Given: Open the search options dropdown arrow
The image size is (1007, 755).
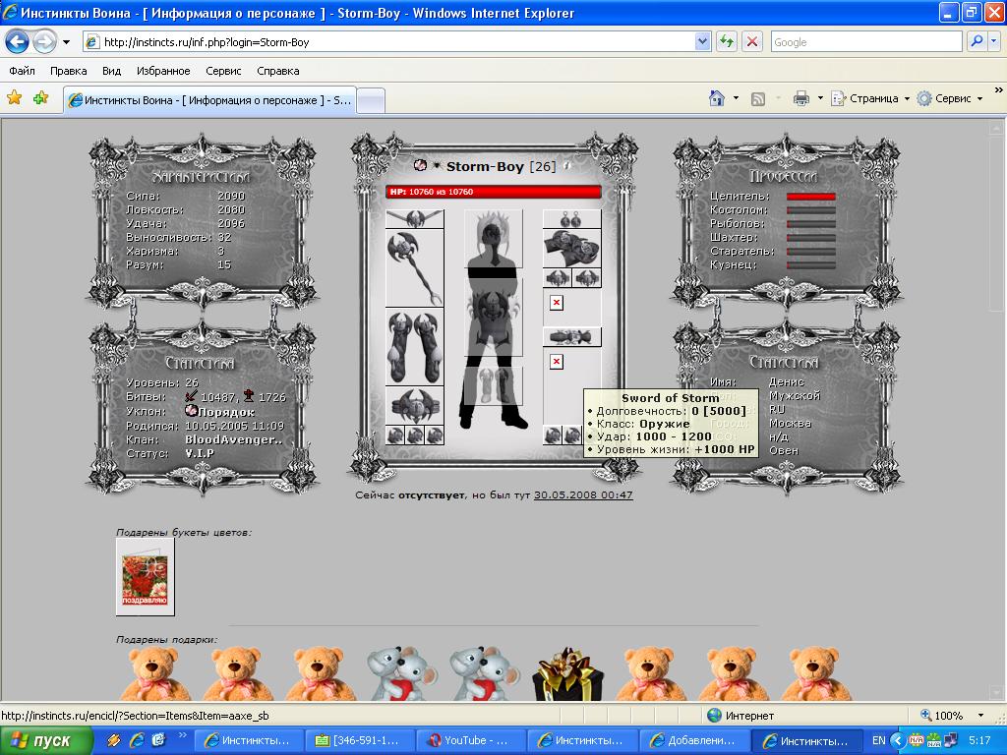Looking at the screenshot, I should [994, 42].
